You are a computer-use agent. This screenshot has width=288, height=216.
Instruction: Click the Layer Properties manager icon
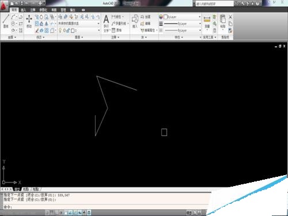tap(60, 17)
